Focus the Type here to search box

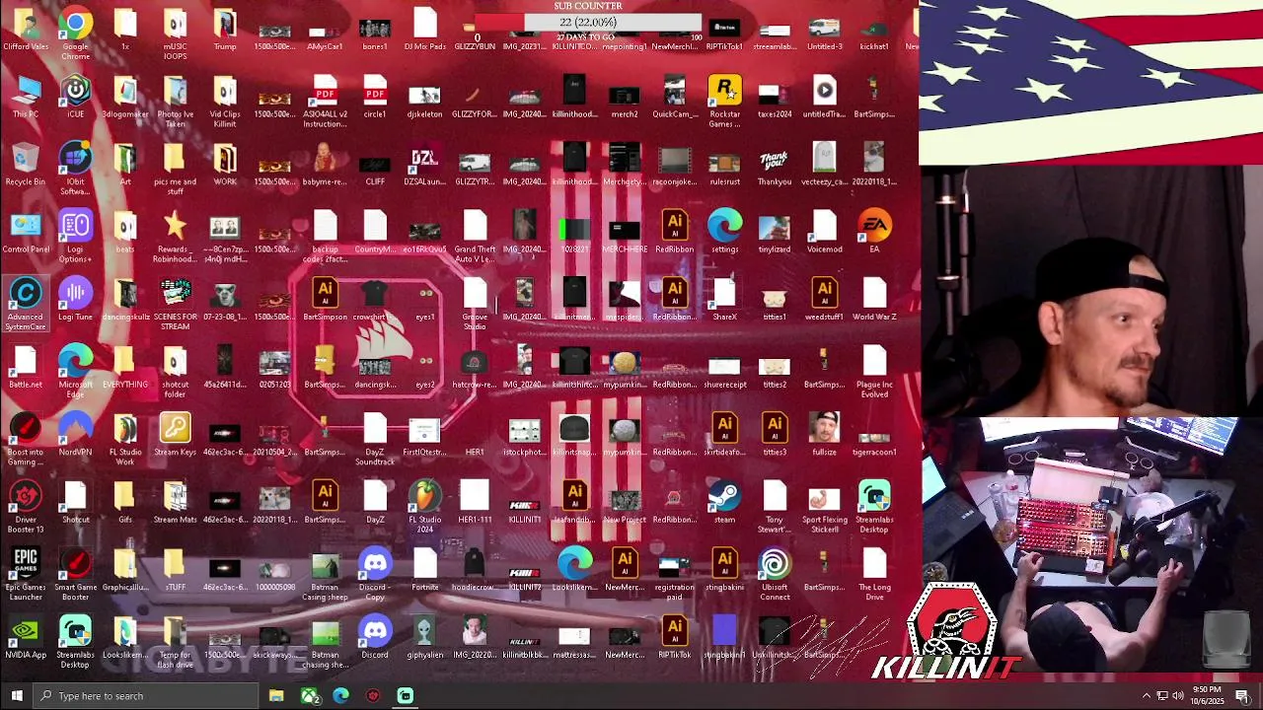pos(145,696)
